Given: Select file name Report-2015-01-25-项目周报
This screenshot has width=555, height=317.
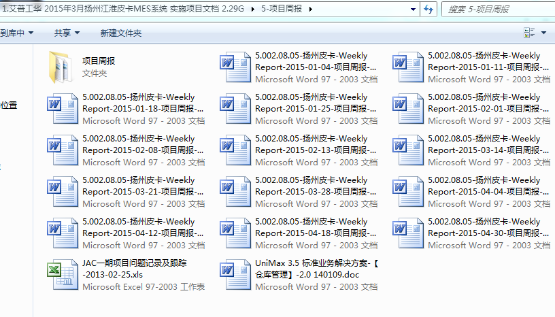Looking at the screenshot, I should [316, 103].
